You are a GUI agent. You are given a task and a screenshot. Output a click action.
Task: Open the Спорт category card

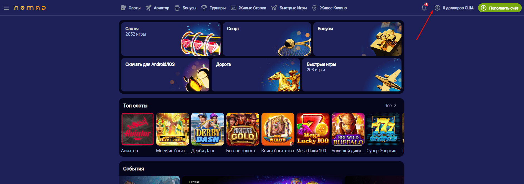[x=267, y=39]
